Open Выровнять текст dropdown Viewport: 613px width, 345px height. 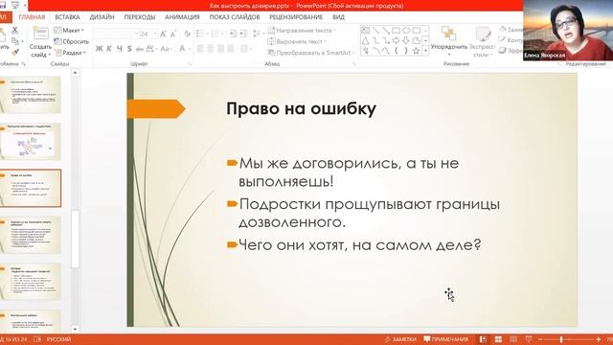click(297, 41)
